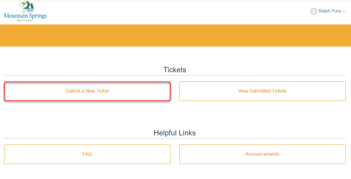Click the mountain graphic in the logo
Screen dimensions: 351x179
coord(26,6)
